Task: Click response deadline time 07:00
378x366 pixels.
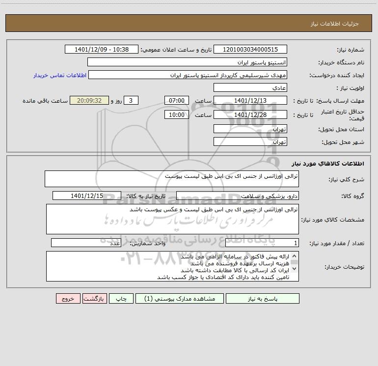Action: tap(176, 100)
